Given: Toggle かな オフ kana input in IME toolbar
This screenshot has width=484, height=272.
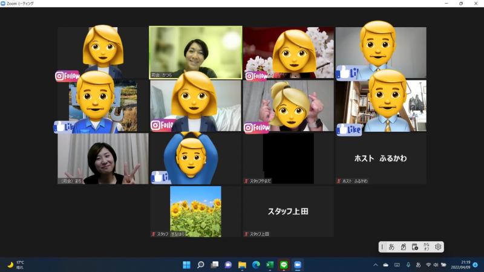Looking at the screenshot, I should click(427, 247).
